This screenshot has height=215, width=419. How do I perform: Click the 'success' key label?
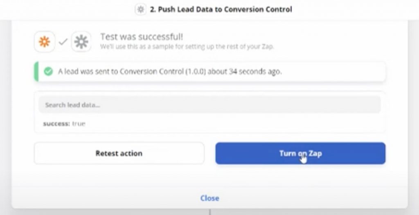[x=56, y=124]
